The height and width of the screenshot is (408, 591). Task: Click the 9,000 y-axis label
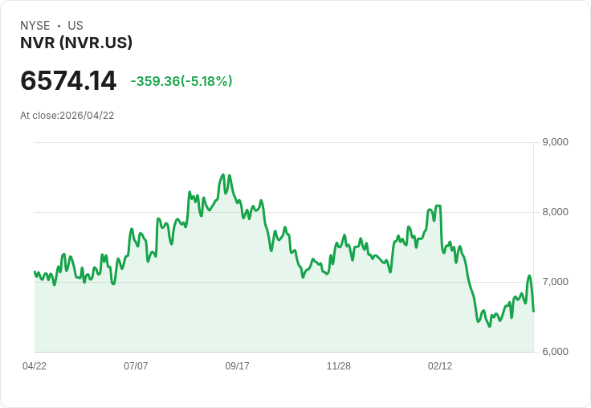tap(555, 142)
